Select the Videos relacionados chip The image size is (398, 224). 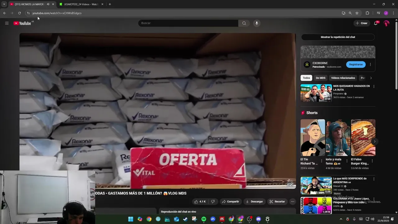click(343, 78)
